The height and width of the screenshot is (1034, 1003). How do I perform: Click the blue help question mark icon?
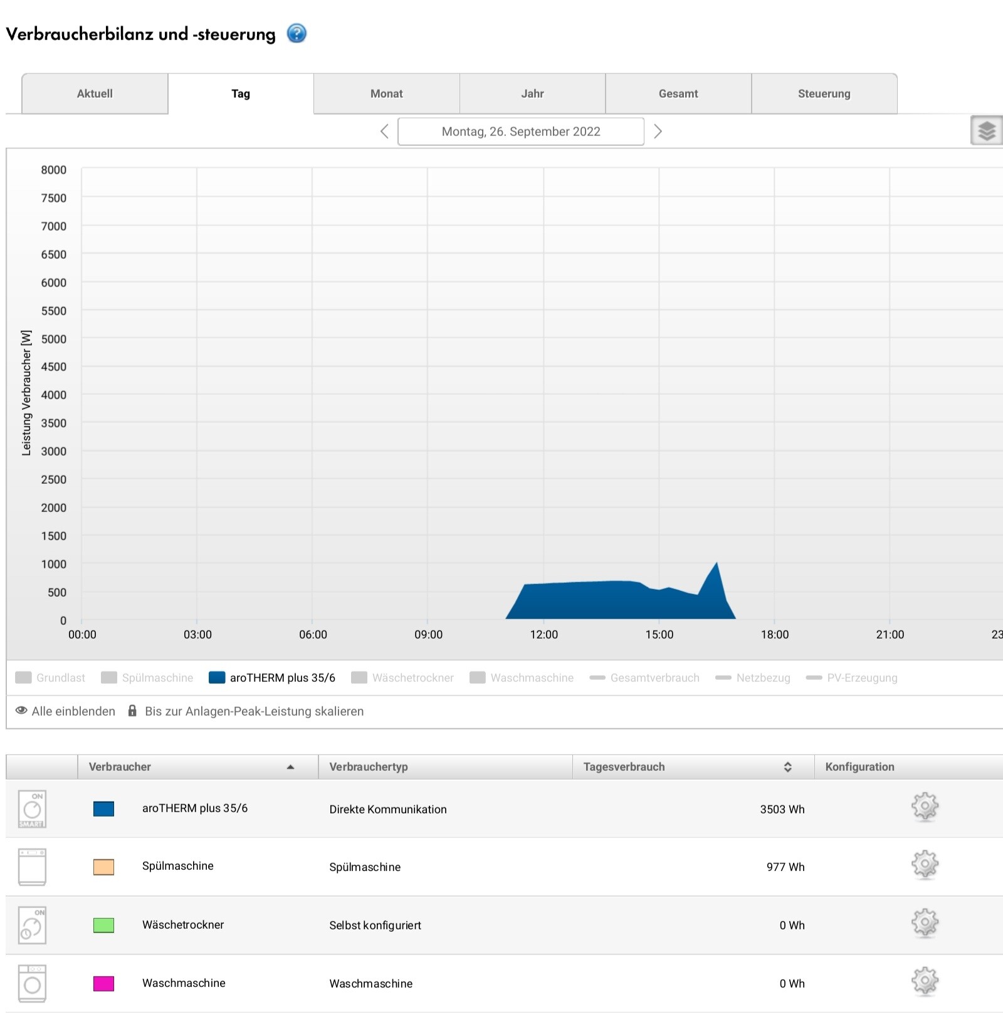(x=297, y=33)
